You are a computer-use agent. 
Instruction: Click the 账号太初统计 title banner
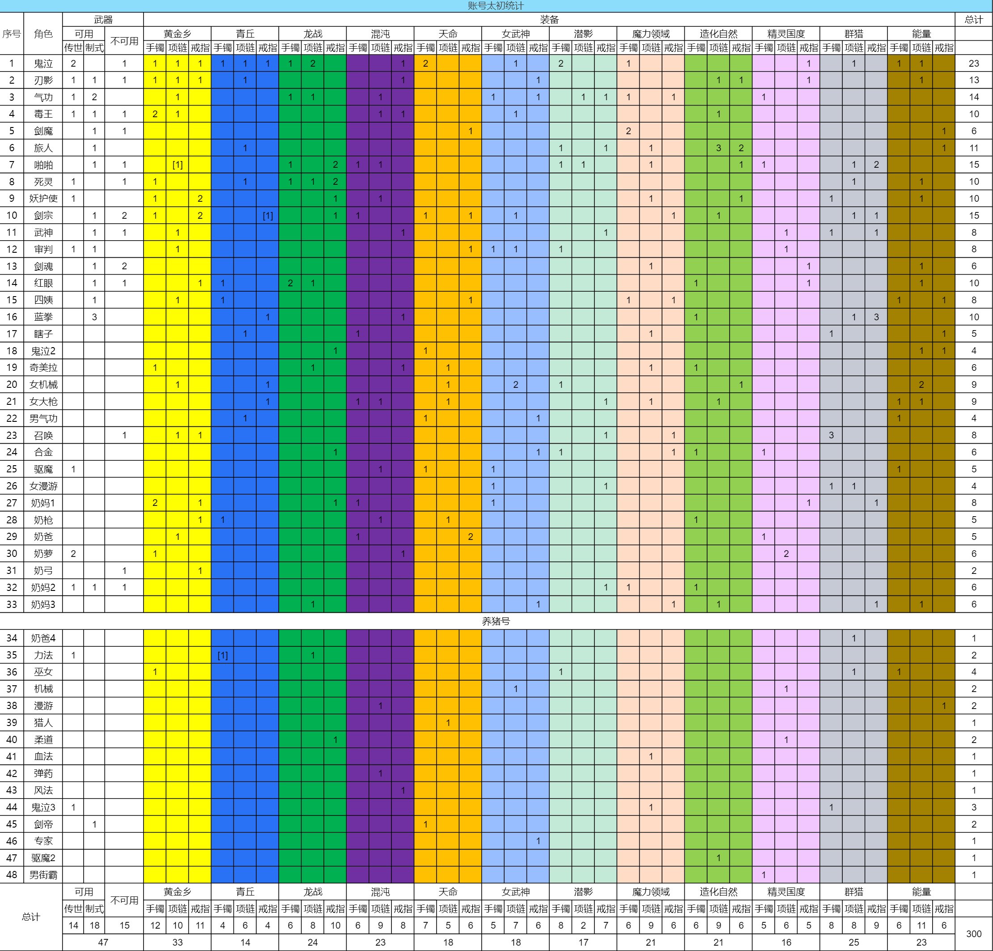(x=496, y=5)
